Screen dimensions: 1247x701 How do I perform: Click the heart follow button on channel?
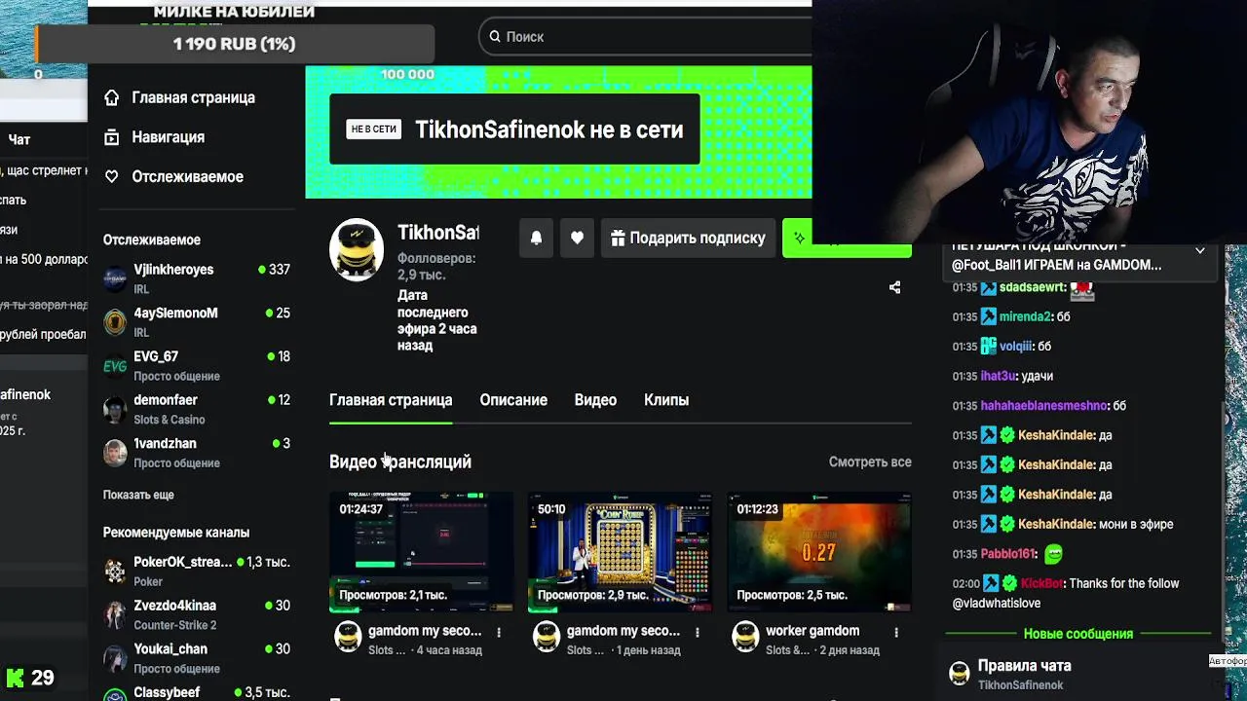pos(577,238)
